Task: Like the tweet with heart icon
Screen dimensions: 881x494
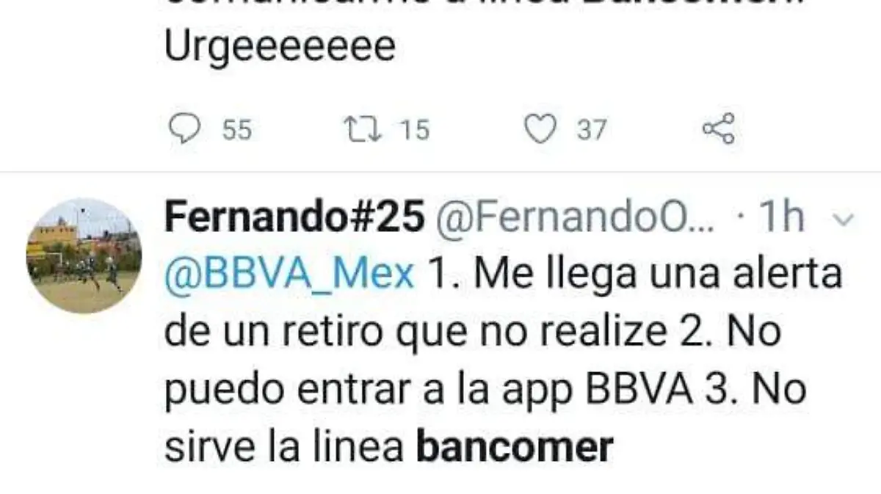Action: tap(541, 130)
